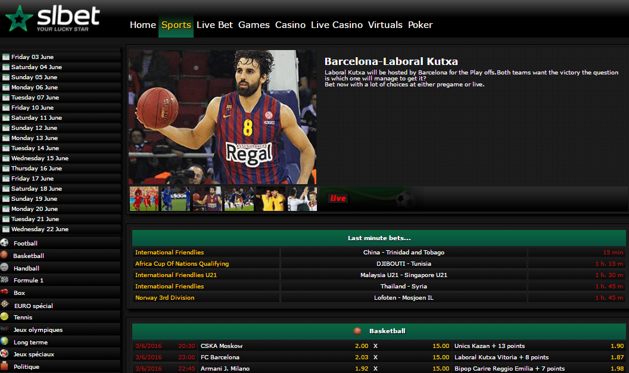The width and height of the screenshot is (629, 373).
Task: Click the Box boxing glove icon
Action: 5,293
